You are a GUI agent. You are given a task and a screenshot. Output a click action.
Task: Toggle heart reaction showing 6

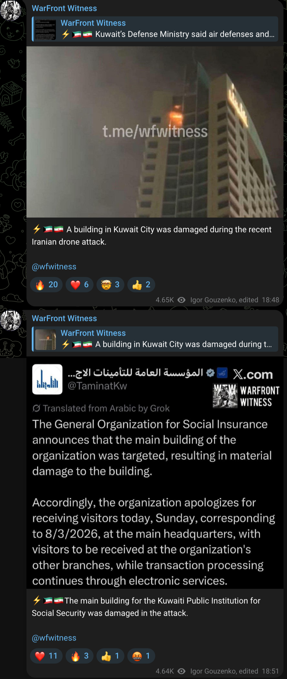coord(79,285)
